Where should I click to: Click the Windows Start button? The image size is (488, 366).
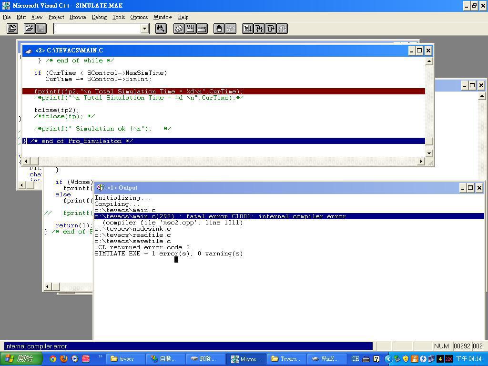point(18,359)
